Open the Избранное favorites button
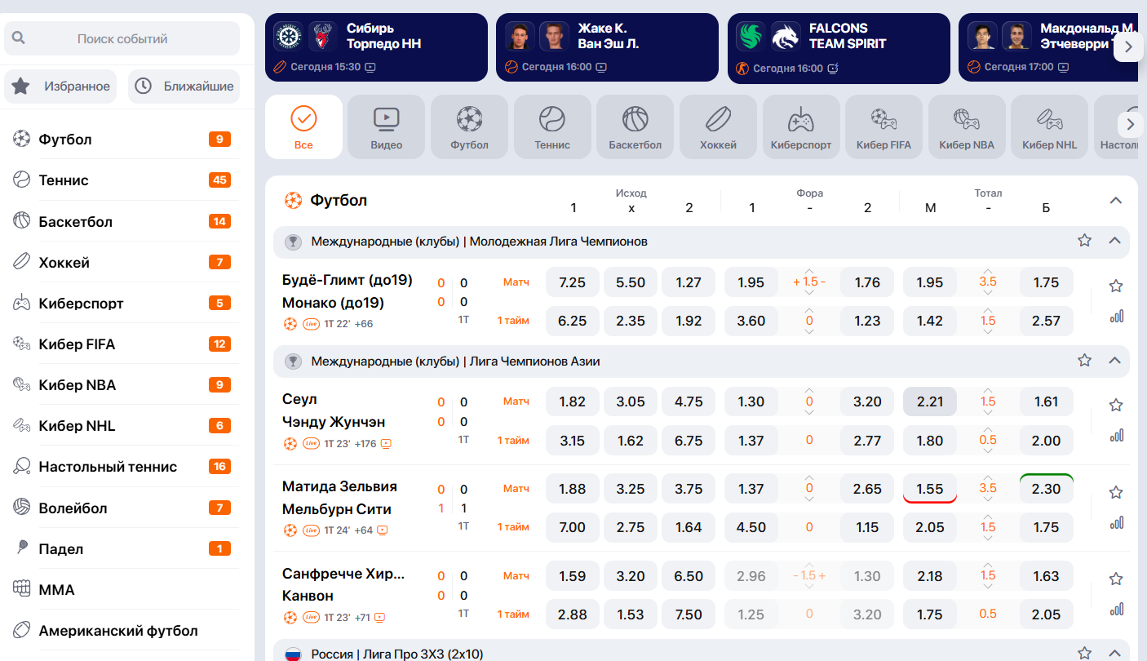The width and height of the screenshot is (1147, 661). pyautogui.click(x=61, y=86)
